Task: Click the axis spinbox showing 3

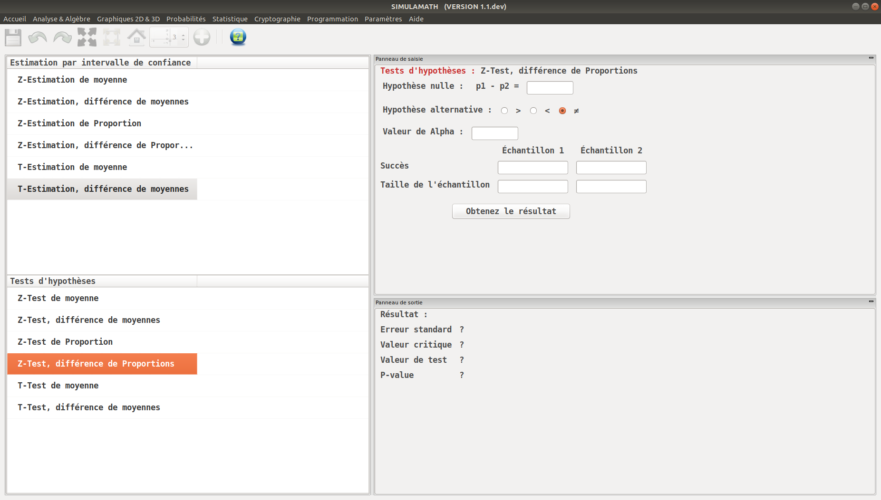Action: click(x=169, y=37)
